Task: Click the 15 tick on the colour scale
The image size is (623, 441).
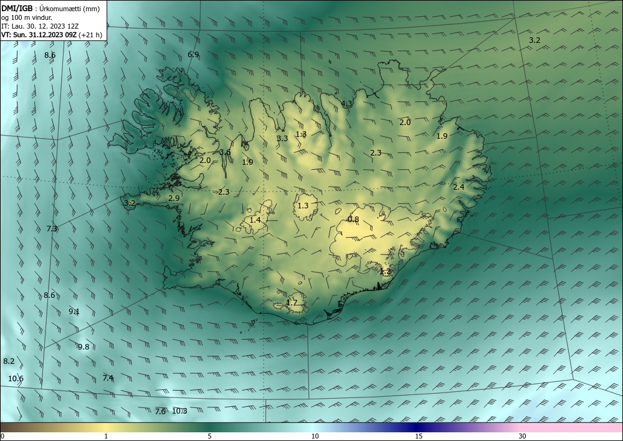Action: click(x=419, y=436)
